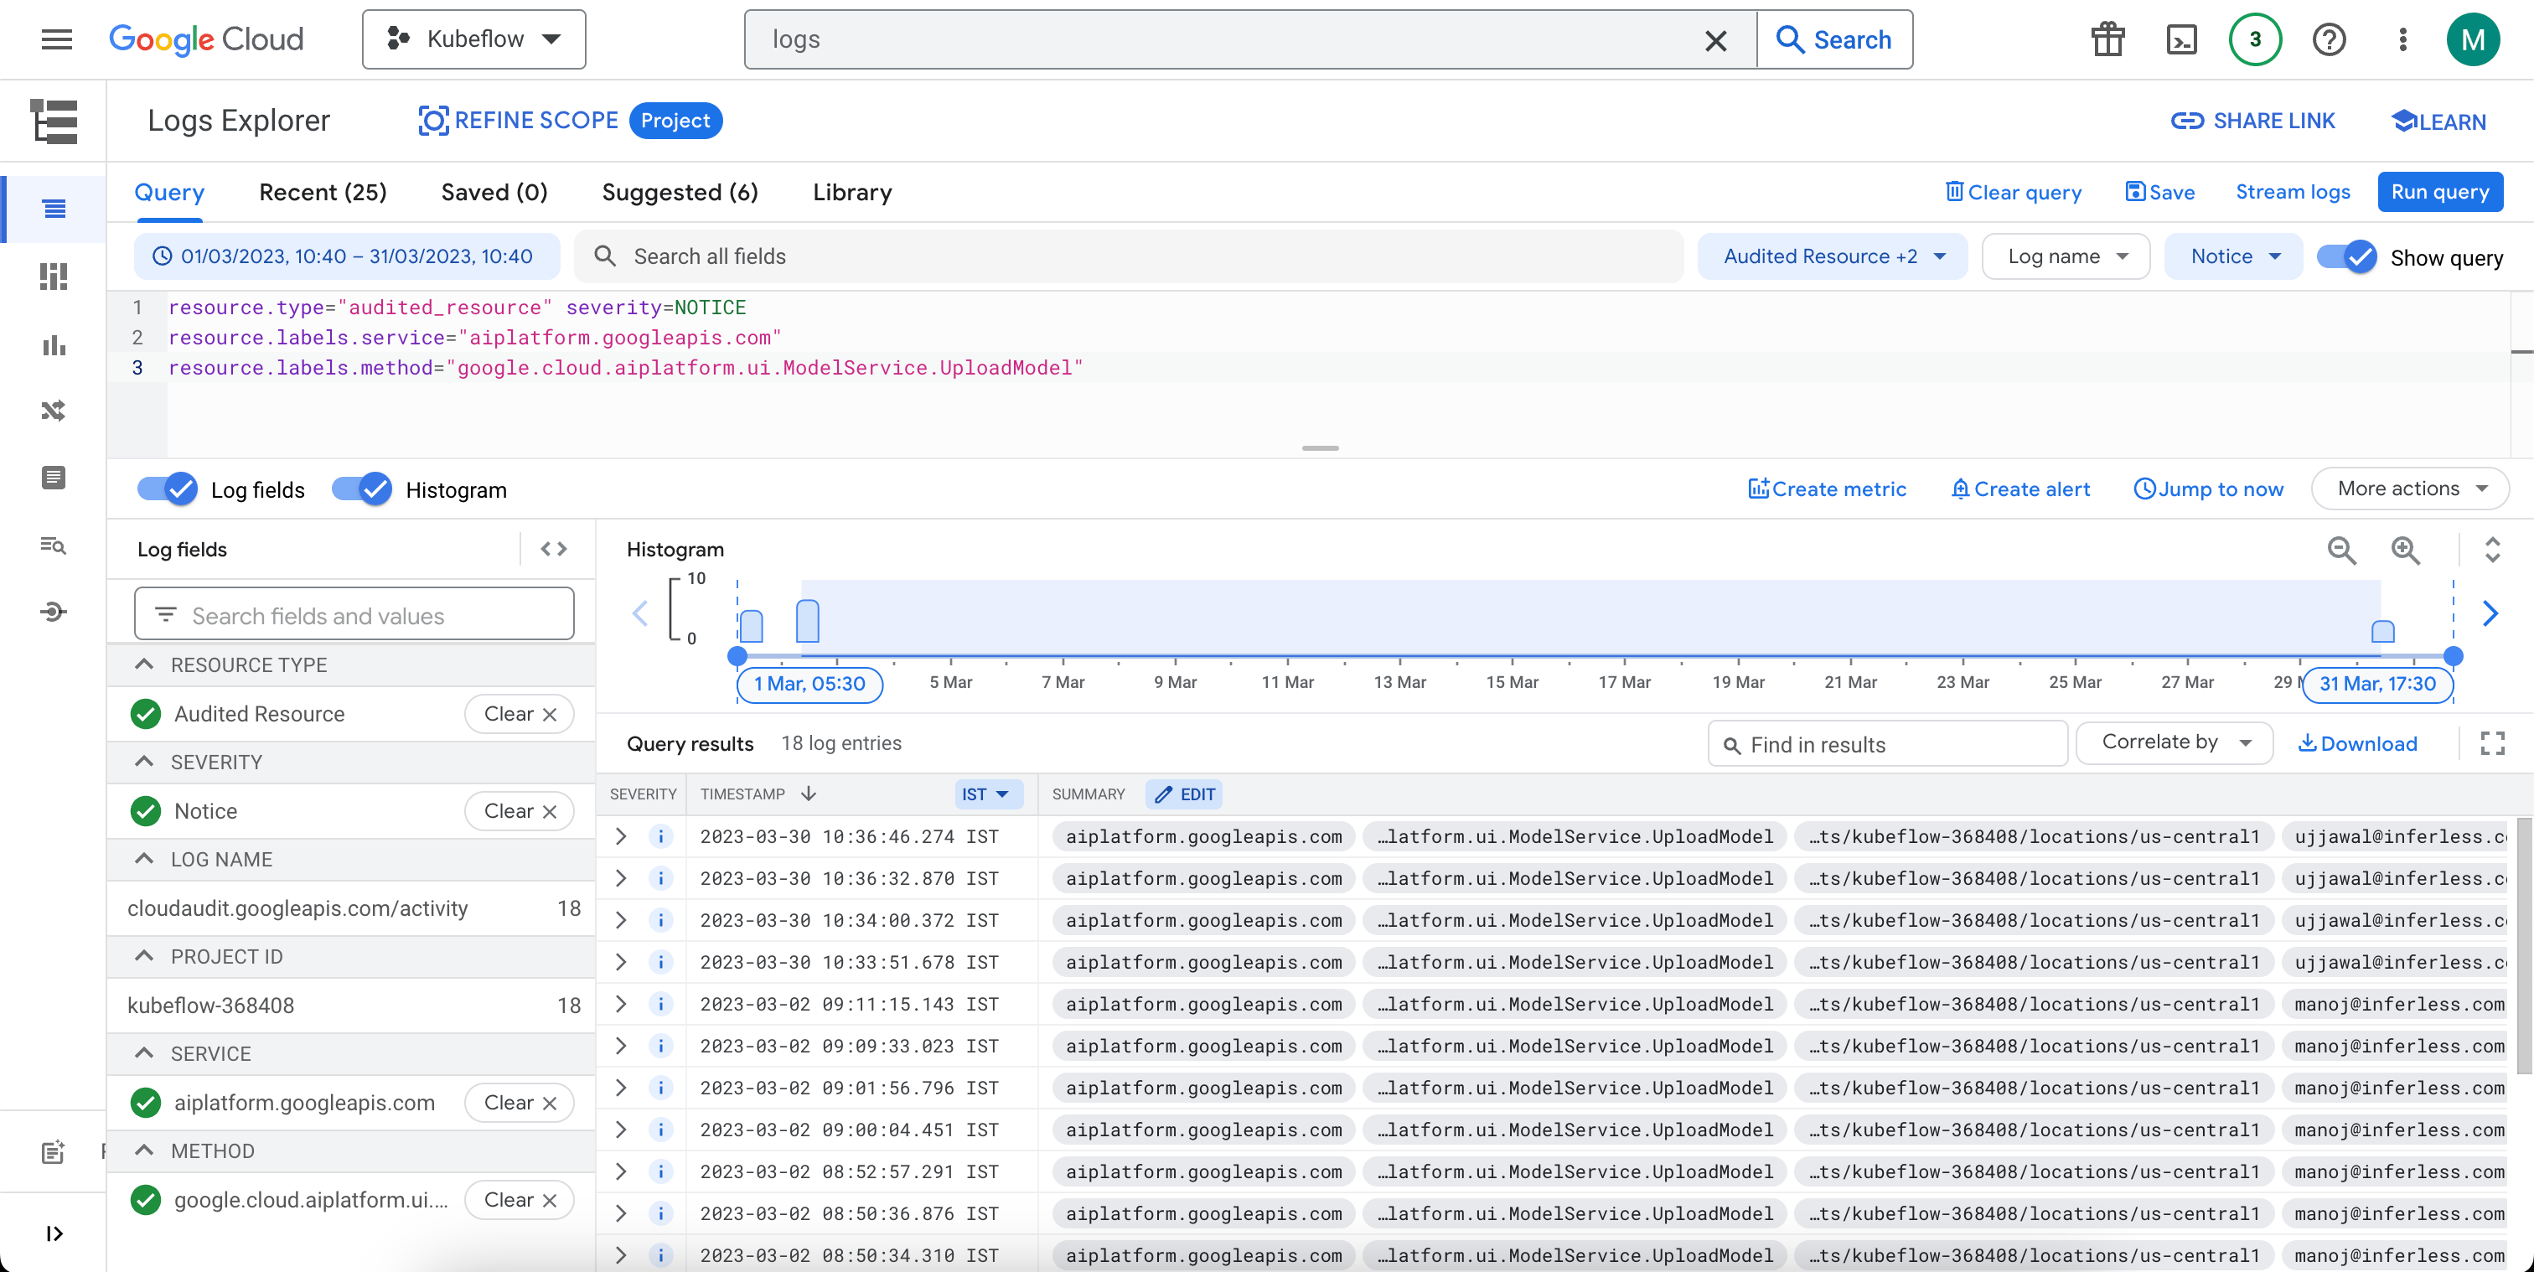This screenshot has height=1272, width=2534.
Task: Toggle the Log fields switch
Action: tap(168, 489)
